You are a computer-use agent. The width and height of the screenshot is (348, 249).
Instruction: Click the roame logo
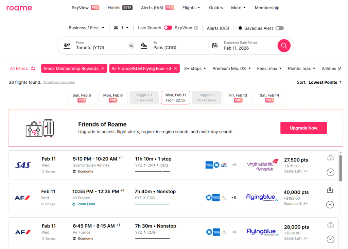[x=19, y=8]
